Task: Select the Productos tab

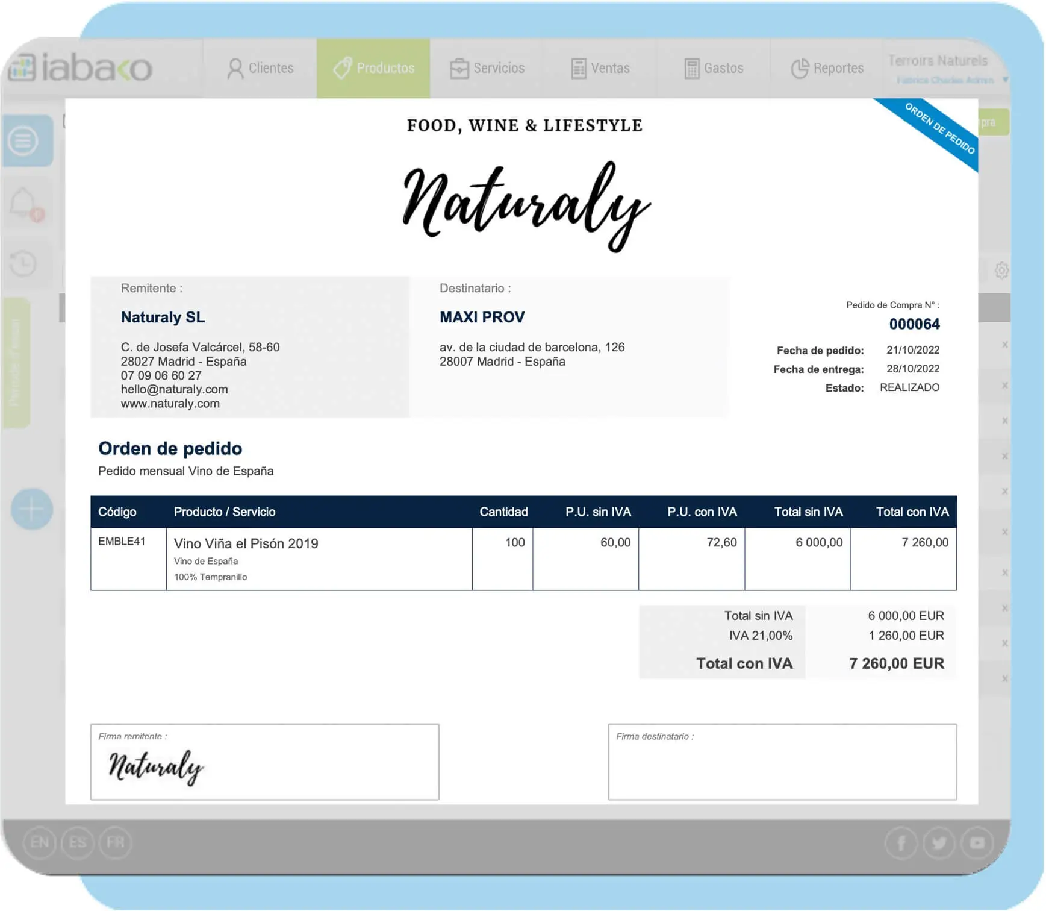Action: 373,68
